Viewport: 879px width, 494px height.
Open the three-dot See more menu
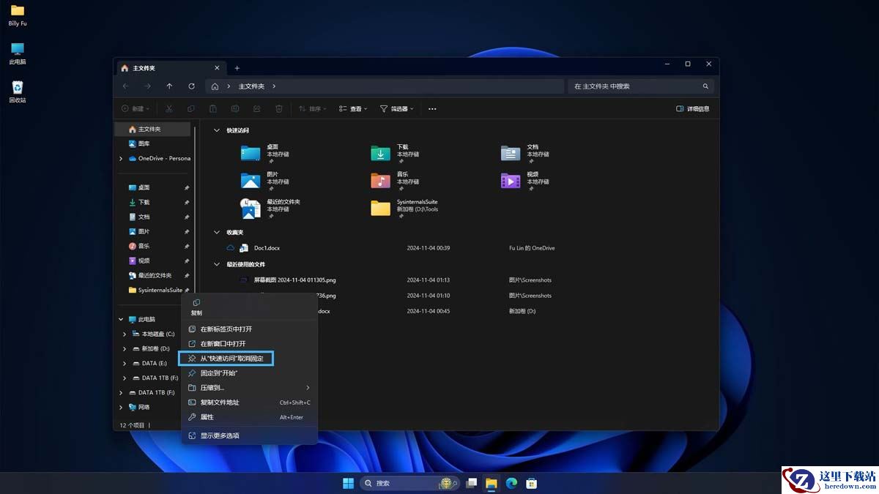click(432, 109)
